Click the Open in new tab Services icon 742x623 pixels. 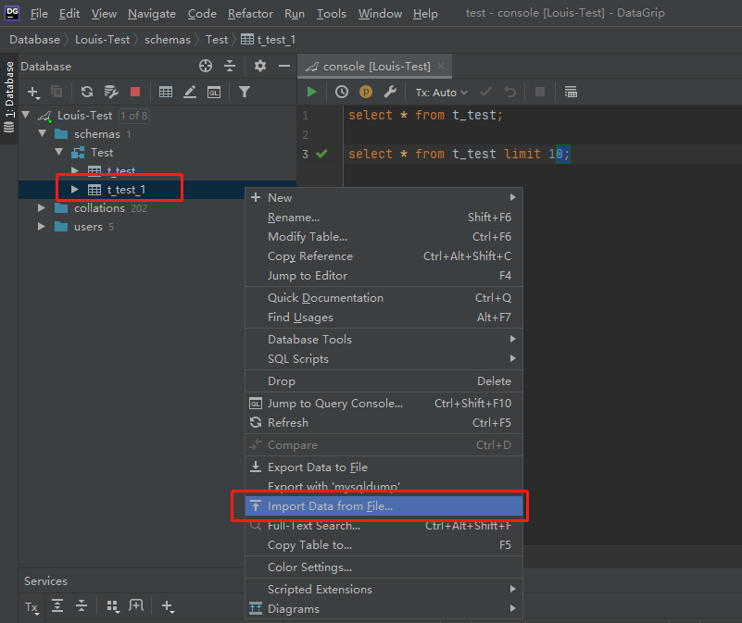coord(136,605)
